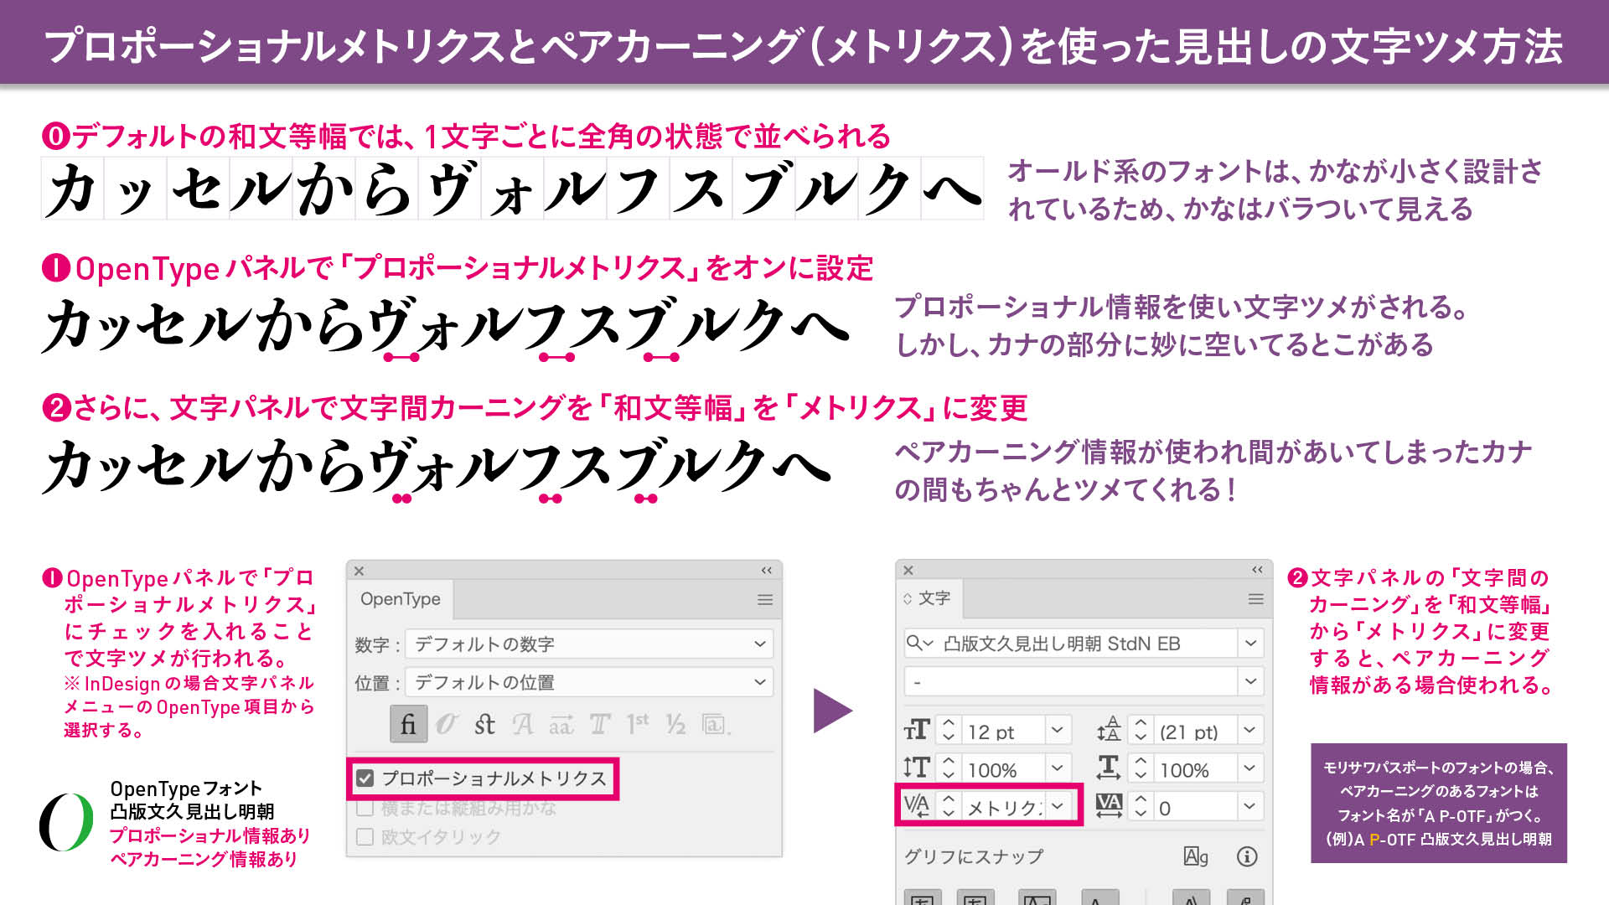Uncheck the プロポーショナルメトリクス checkbox
Viewport: 1609px width, 905px height.
tap(365, 778)
